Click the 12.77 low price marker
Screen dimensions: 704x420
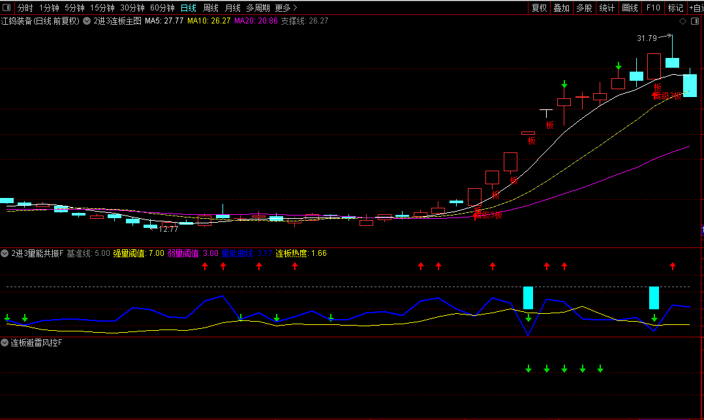click(169, 229)
